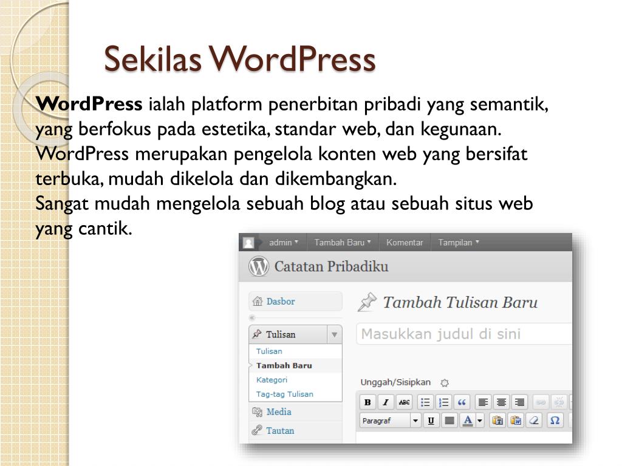
Task: Apply blockquote formatting
Action: pyautogui.click(x=462, y=402)
